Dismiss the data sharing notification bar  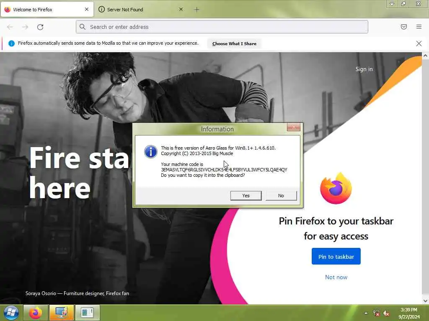[x=419, y=43]
